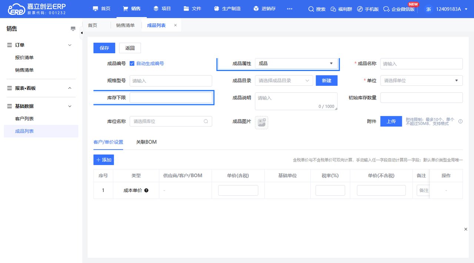Open 手机版 link in header

click(368, 9)
